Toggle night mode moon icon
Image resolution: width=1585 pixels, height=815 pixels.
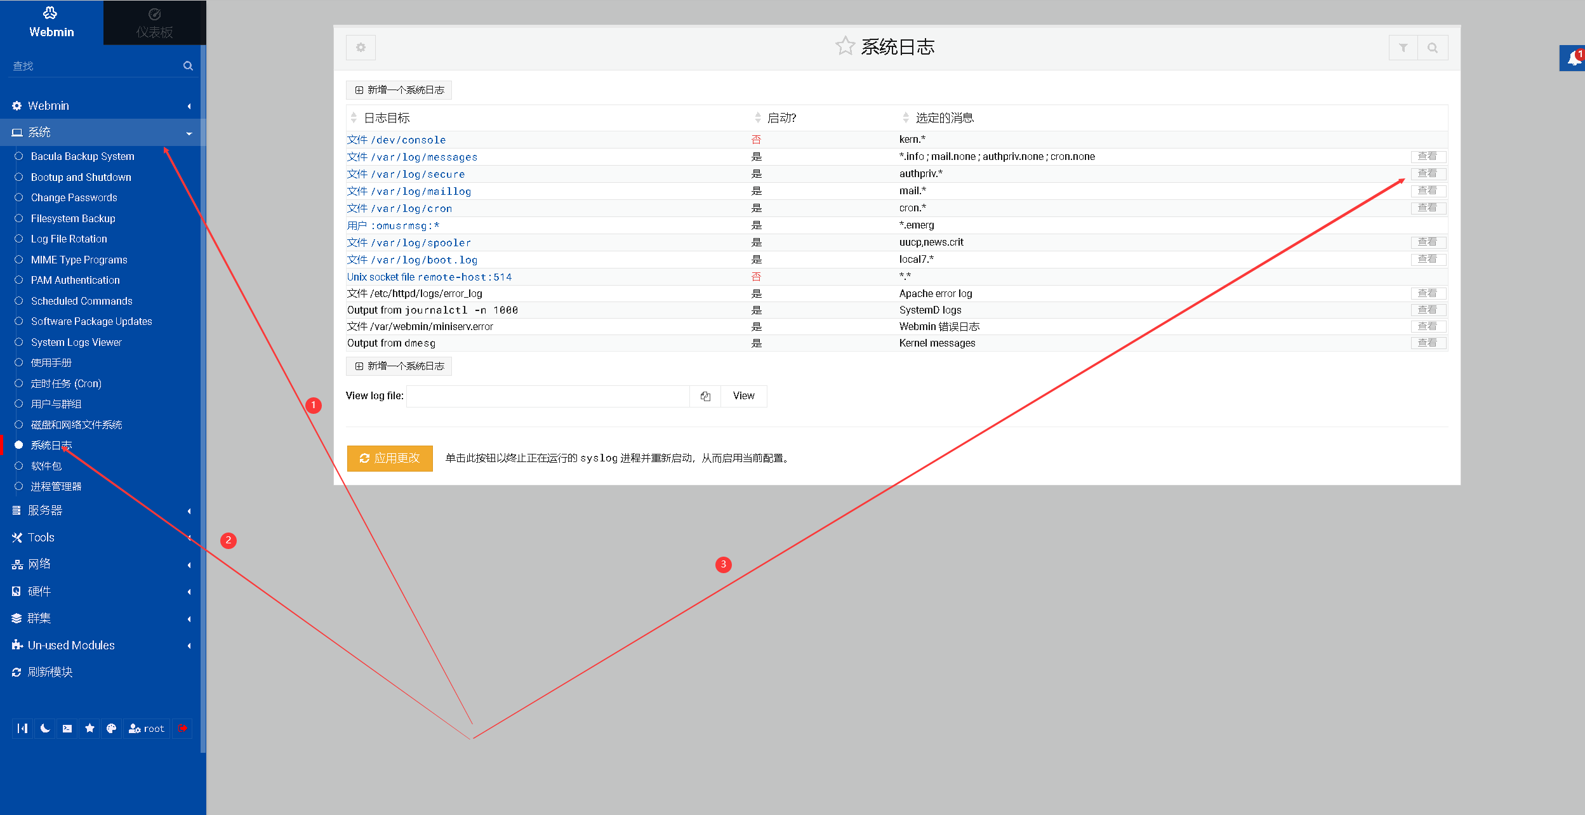click(x=45, y=728)
